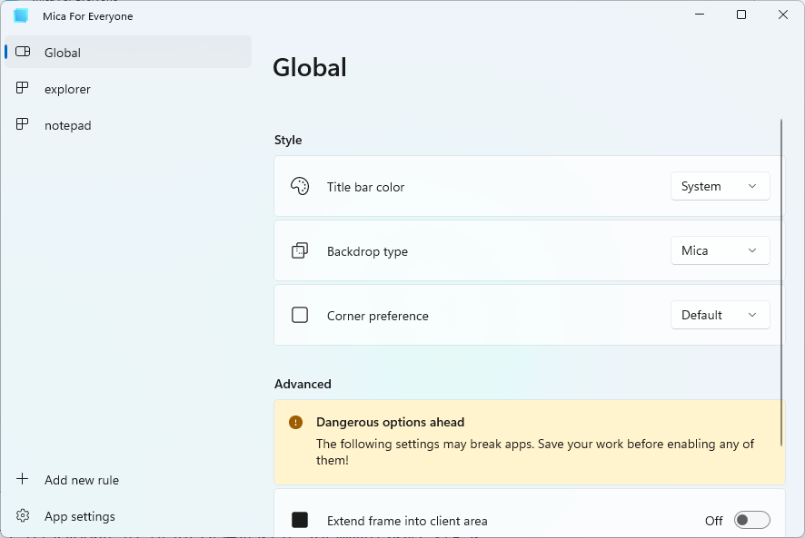
Task: Click the App settings gear icon
Action: (23, 515)
